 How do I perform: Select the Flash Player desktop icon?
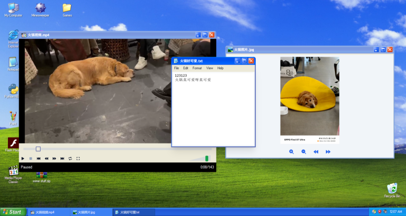(13, 145)
